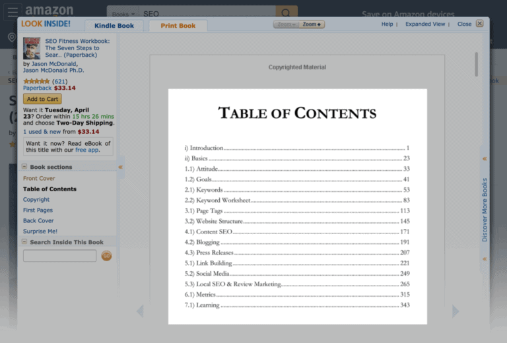Click the Zoom + button
The image size is (507, 343).
pos(312,24)
